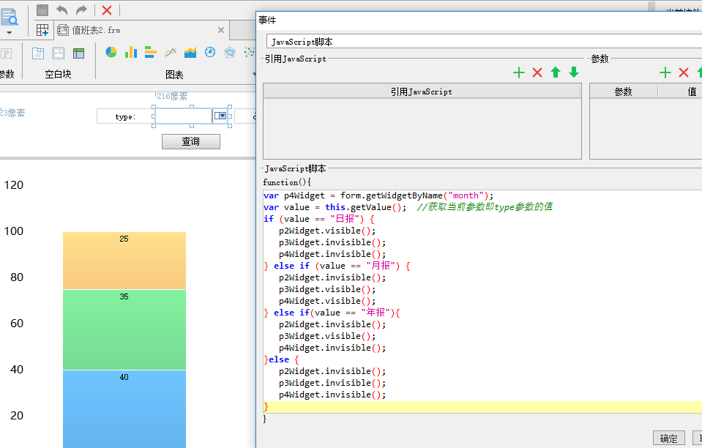
Task: Click the '}else {' line in the script
Action: click(x=281, y=359)
